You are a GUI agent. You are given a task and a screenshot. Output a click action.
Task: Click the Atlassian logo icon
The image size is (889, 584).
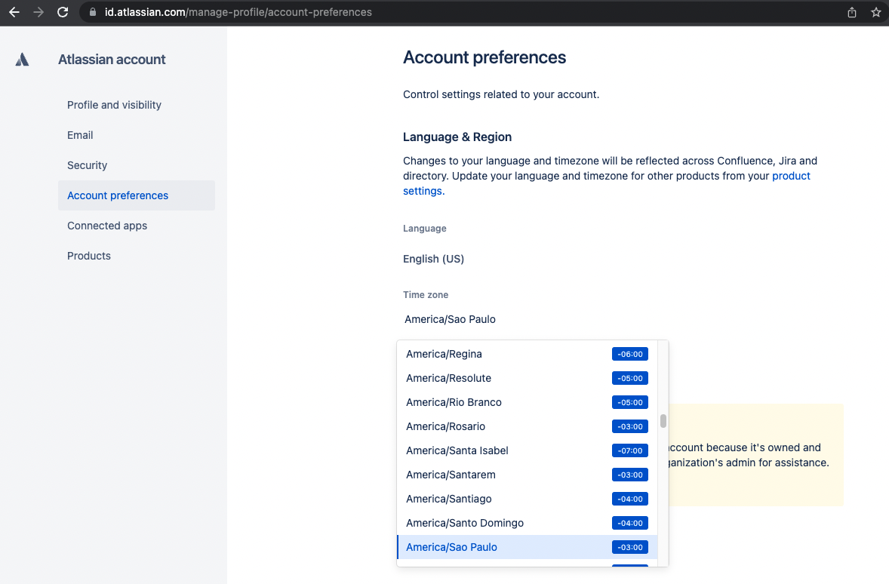click(22, 60)
